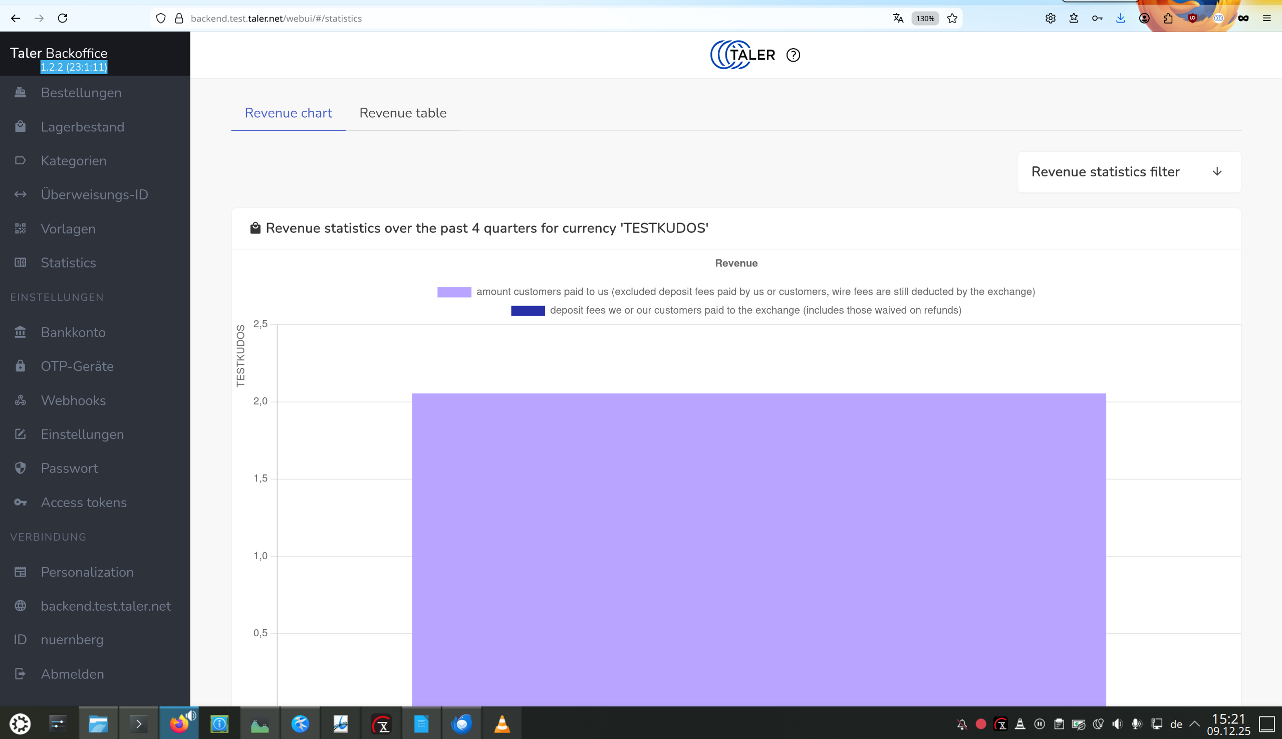Click the Access tokens key icon
The height and width of the screenshot is (739, 1282).
(21, 502)
